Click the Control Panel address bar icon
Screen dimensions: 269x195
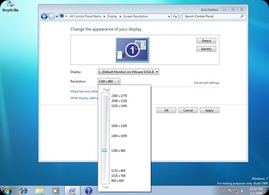pos(62,16)
